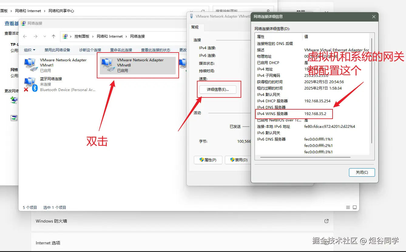The width and height of the screenshot is (406, 252).
Task: Click value fec0:0:0:ffff::3%1
Action: click(318, 152)
